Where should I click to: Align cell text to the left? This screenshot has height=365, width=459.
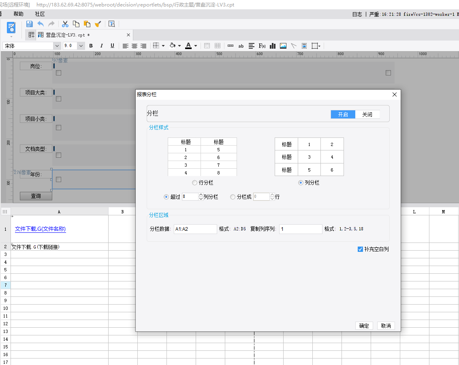[x=125, y=46]
